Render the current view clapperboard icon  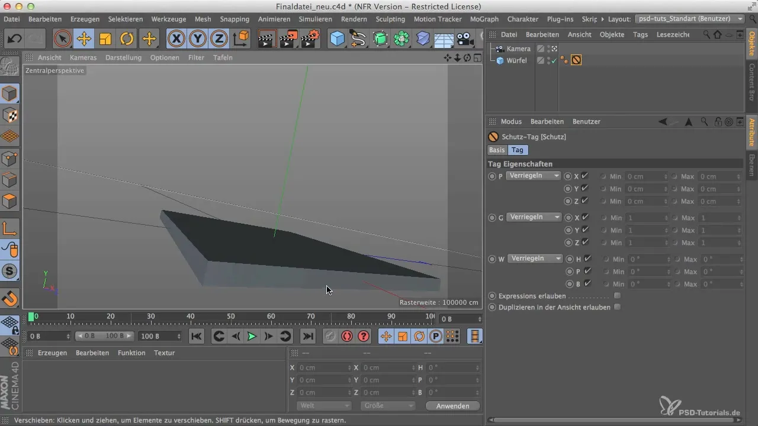[266, 39]
